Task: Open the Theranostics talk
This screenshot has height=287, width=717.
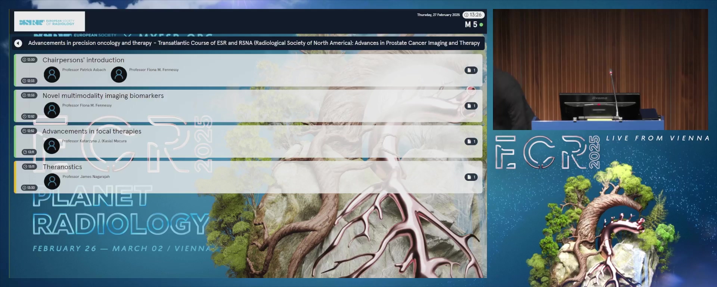Action: click(248, 177)
